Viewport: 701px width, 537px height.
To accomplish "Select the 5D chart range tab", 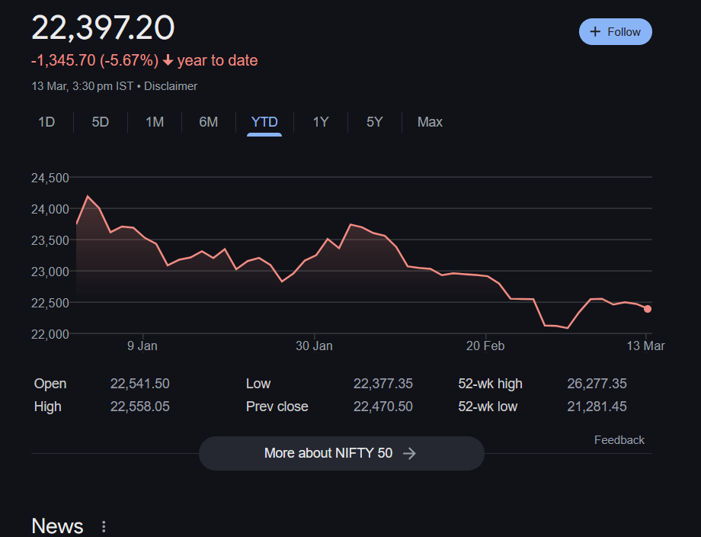I will pyautogui.click(x=101, y=122).
